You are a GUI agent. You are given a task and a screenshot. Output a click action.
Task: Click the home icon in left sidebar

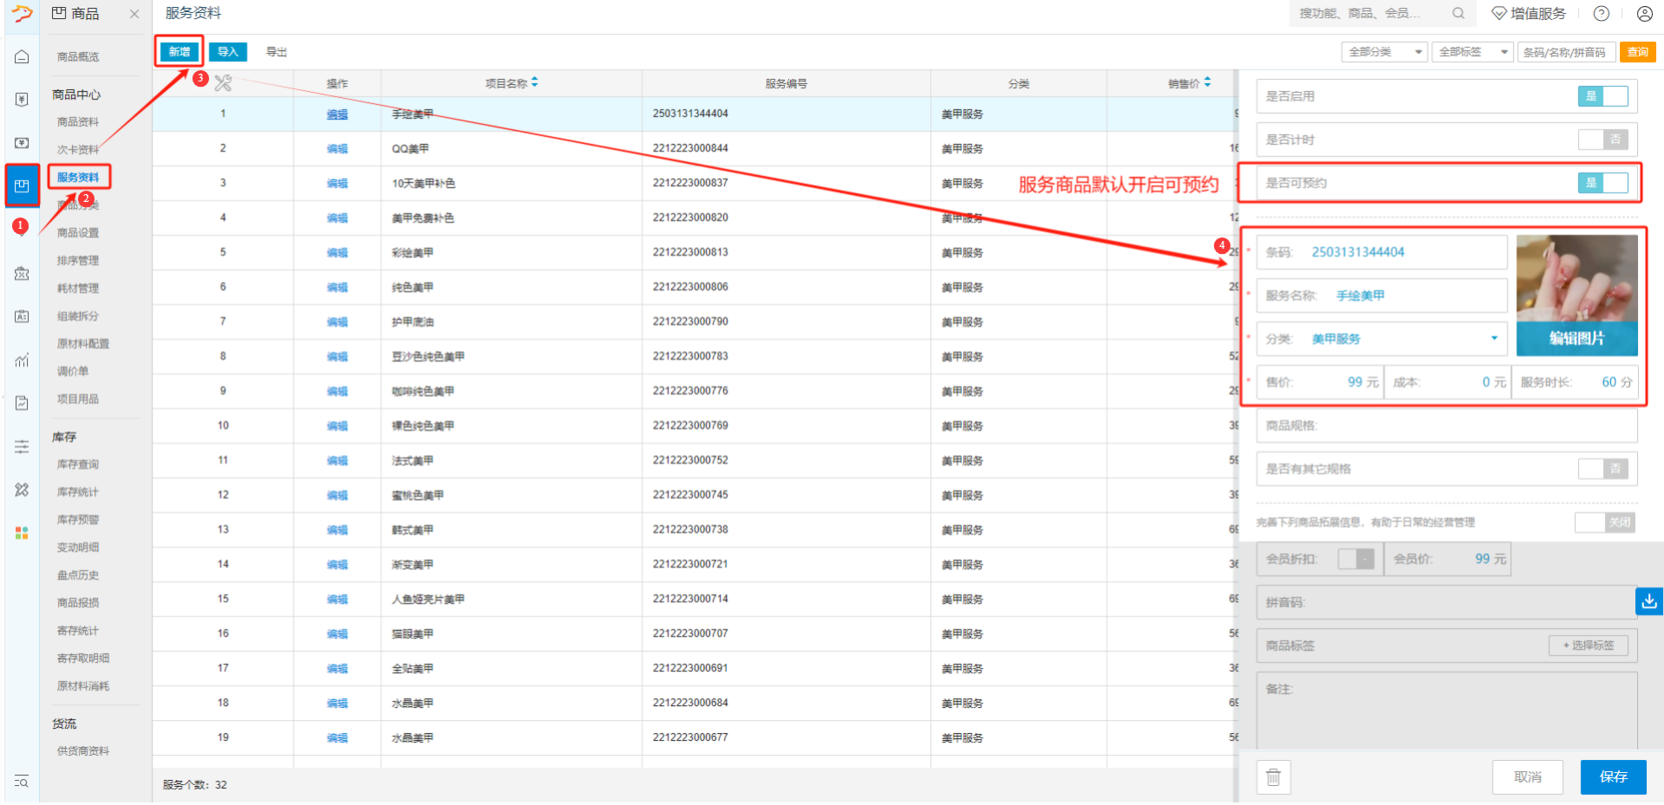coord(22,57)
